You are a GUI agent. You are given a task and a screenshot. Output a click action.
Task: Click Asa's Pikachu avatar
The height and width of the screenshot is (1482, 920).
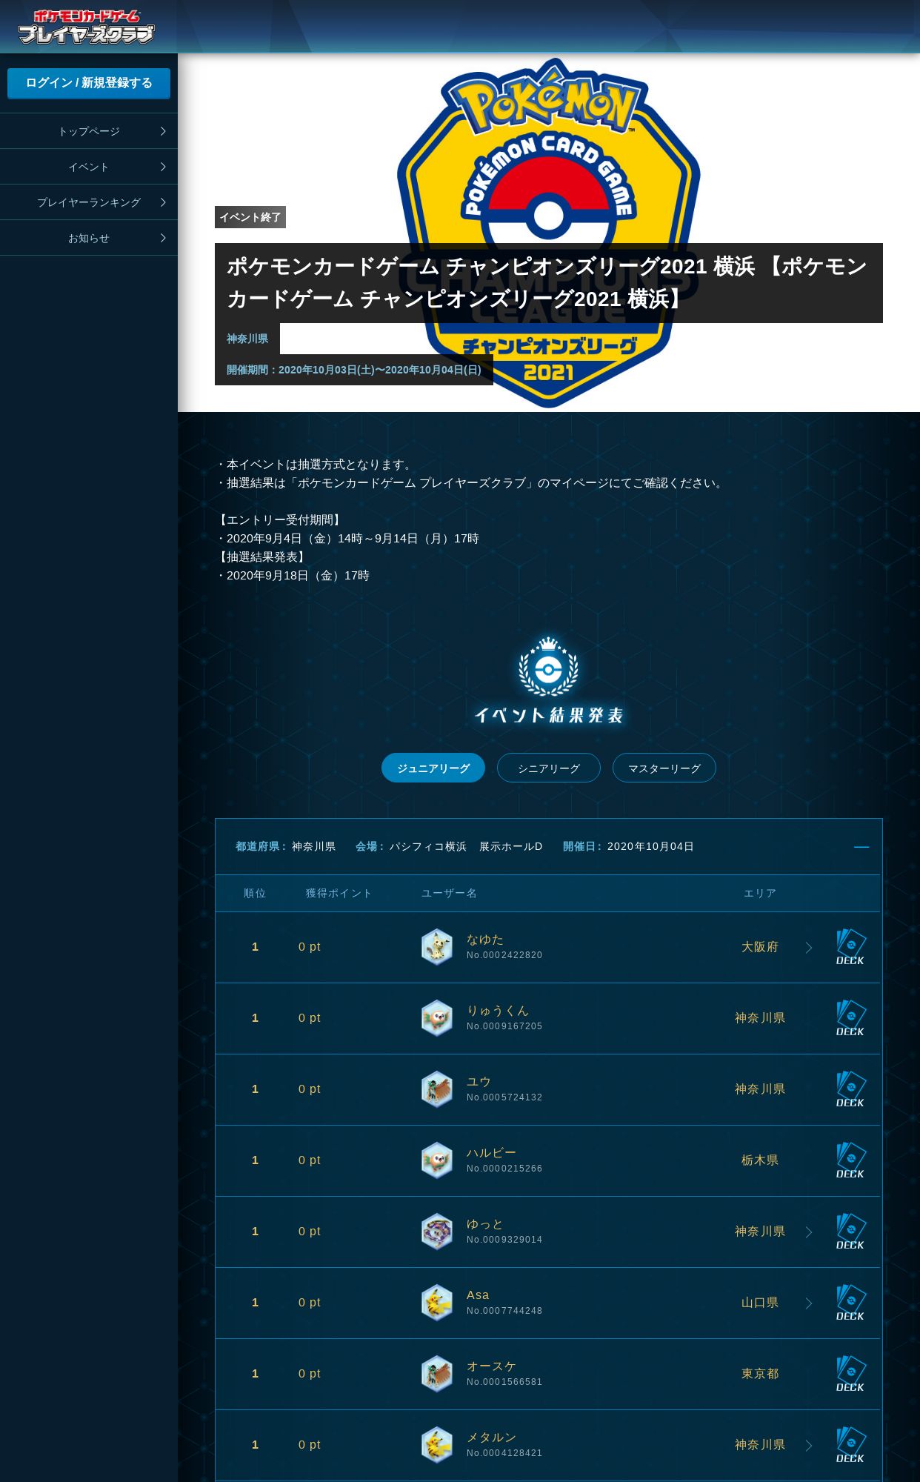pyautogui.click(x=437, y=1303)
